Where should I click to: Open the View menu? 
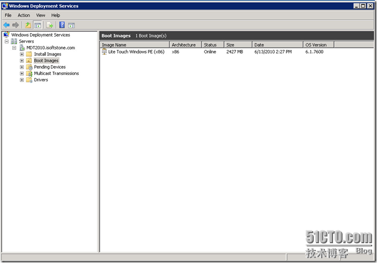coord(41,16)
